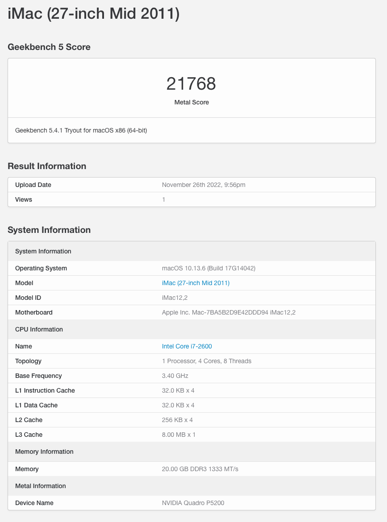Select the Geekbench 5.4.1 Tryout version text
The height and width of the screenshot is (522, 387).
(x=81, y=130)
